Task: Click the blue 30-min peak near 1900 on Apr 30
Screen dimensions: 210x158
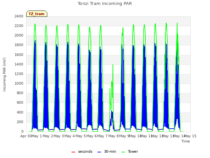Action: point(35,40)
